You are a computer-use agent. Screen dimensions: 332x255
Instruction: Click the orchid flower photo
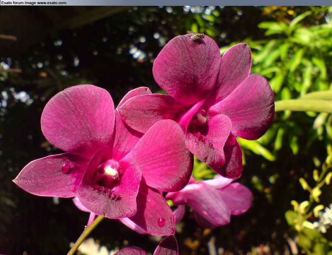[x=166, y=130]
